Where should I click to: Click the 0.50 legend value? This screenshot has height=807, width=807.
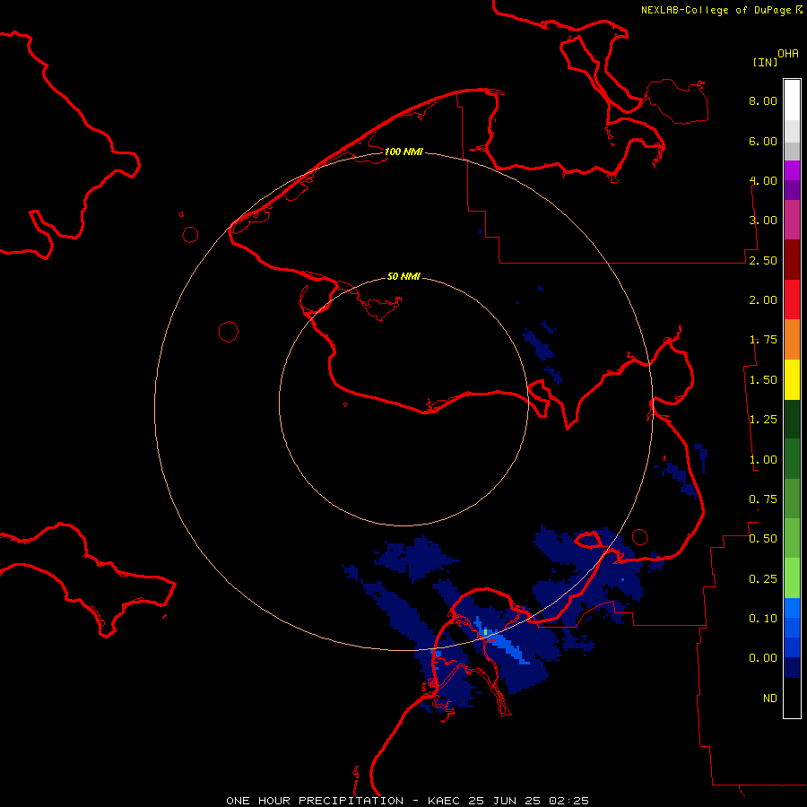[x=763, y=539]
